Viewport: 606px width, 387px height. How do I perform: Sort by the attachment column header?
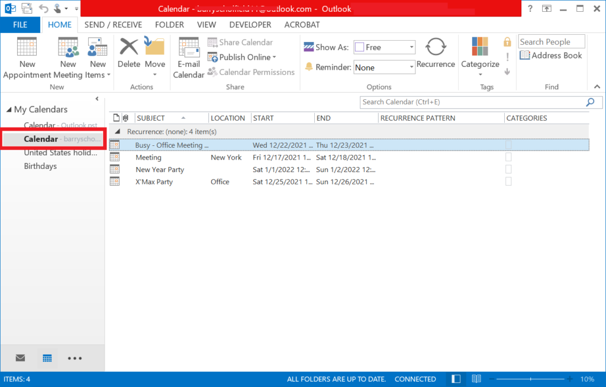[x=125, y=118]
